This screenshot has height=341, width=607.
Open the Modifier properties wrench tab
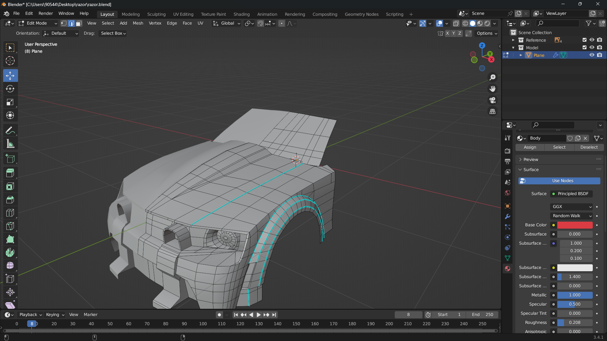click(x=507, y=217)
